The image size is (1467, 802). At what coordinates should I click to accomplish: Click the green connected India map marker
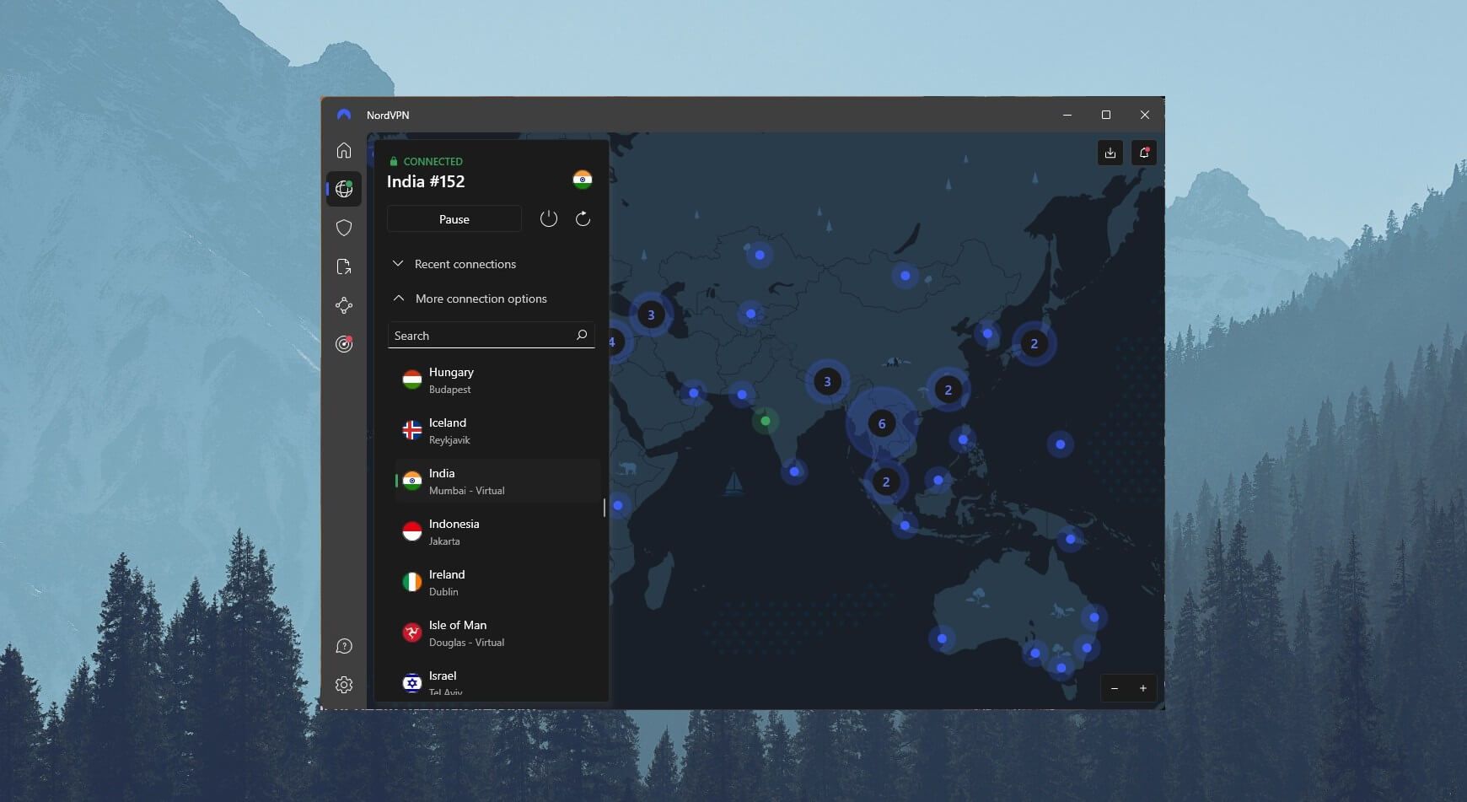[x=766, y=421]
